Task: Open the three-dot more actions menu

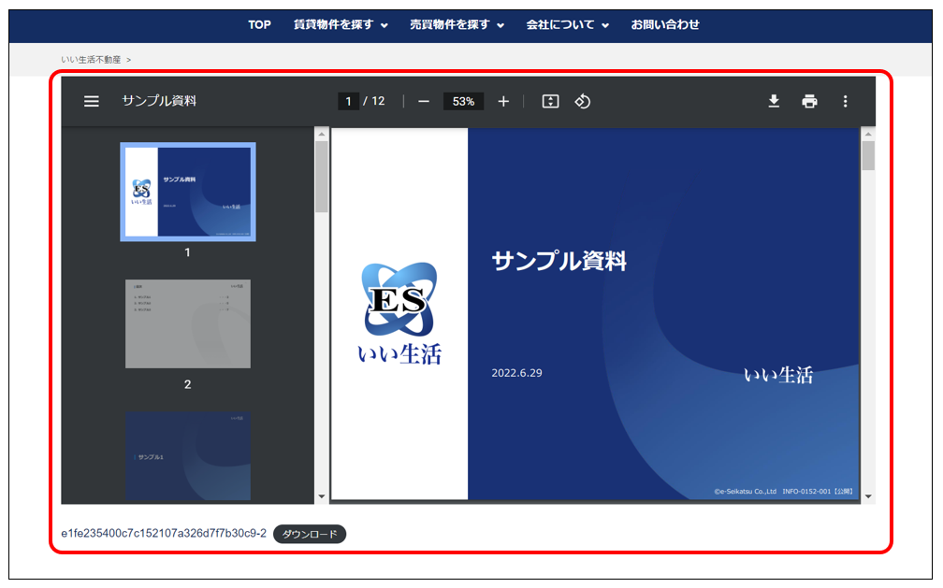Action: (846, 101)
